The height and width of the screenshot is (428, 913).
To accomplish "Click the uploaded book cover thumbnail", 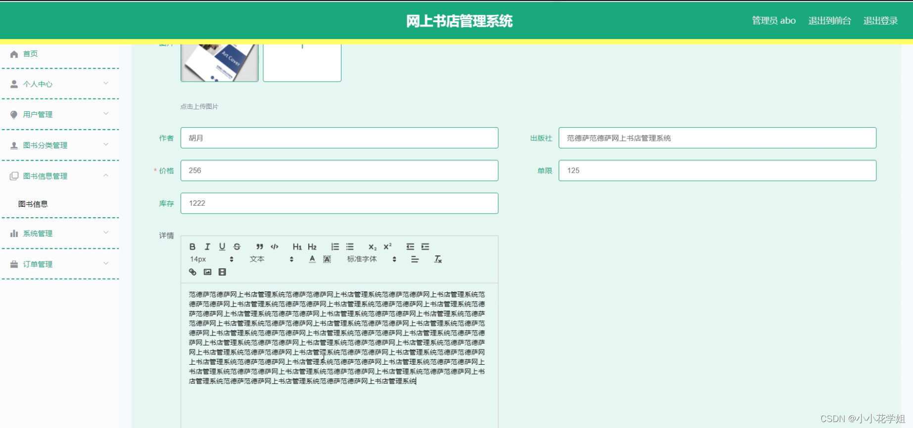I will coord(220,63).
